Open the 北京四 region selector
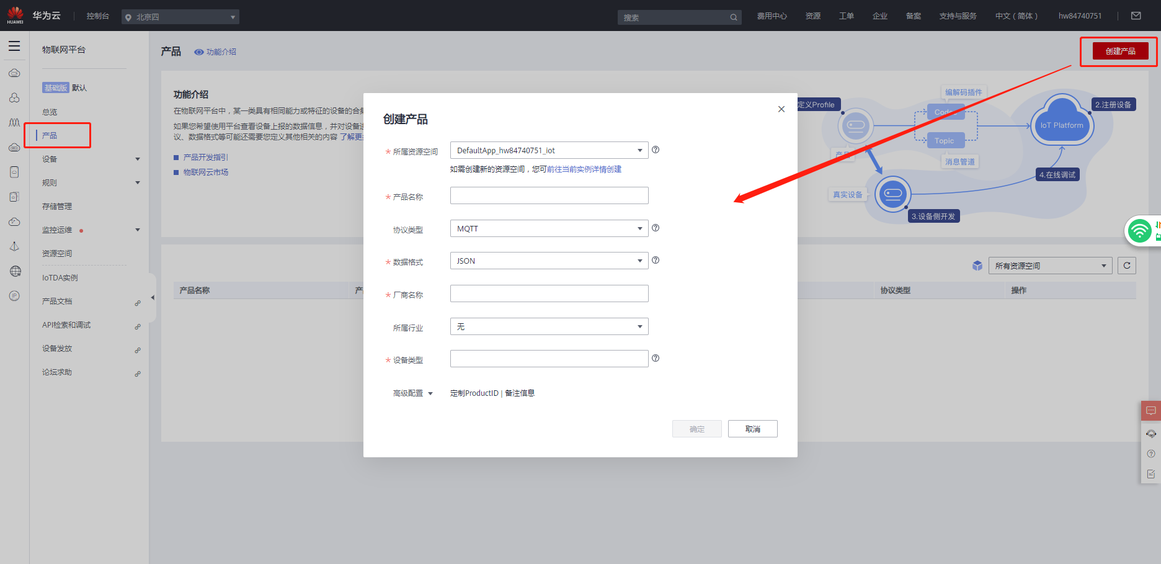This screenshot has width=1161, height=564. [x=180, y=17]
